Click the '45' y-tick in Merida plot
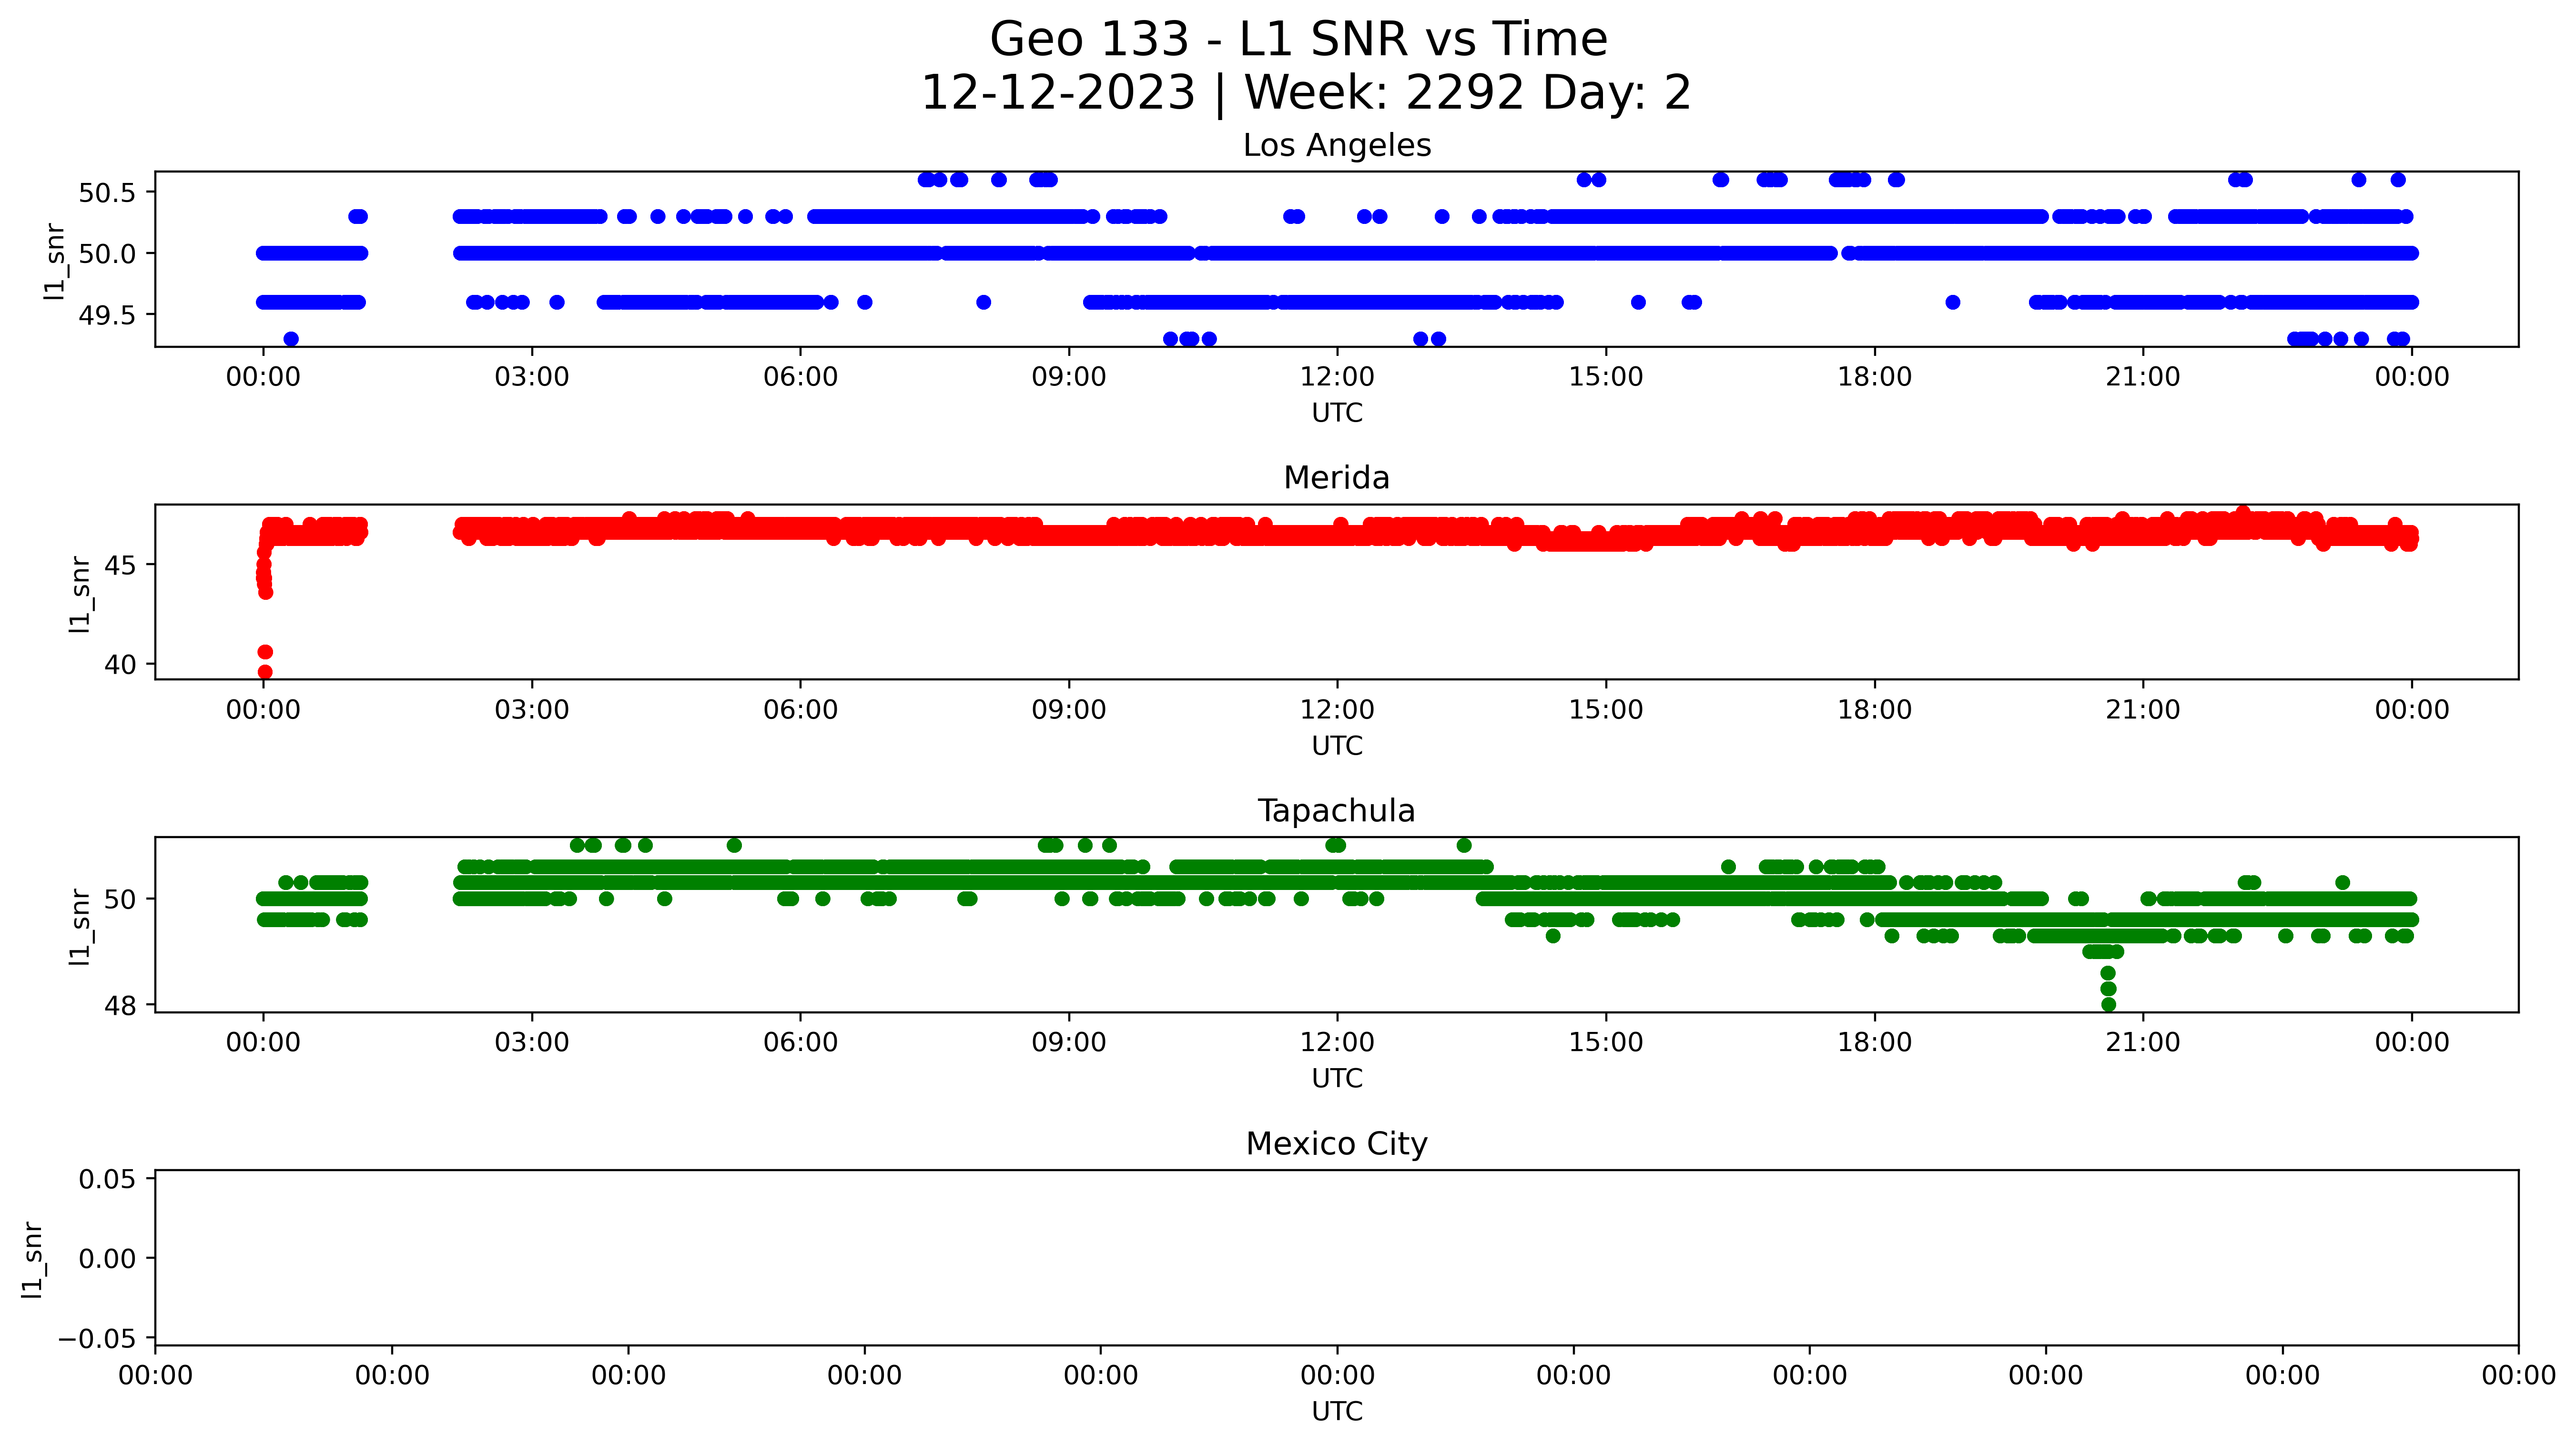The height and width of the screenshot is (1445, 2576). [x=120, y=566]
